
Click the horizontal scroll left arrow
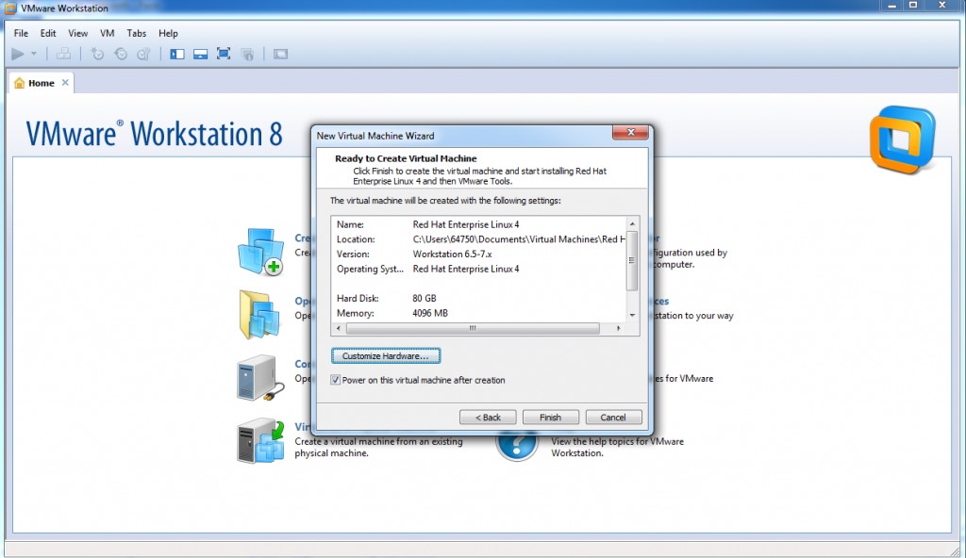coord(339,328)
